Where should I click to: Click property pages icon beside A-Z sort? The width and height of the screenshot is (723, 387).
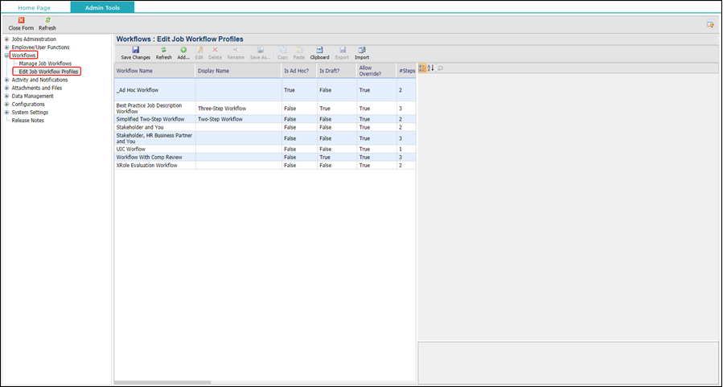coord(441,68)
